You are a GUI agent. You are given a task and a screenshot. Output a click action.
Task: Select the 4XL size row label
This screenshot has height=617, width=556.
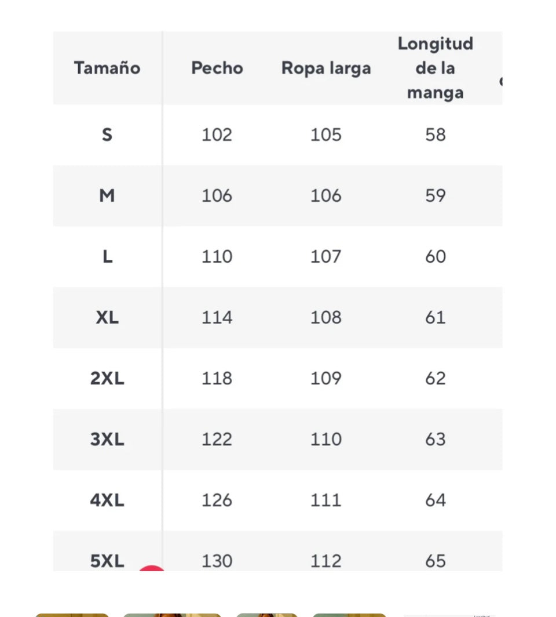pyautogui.click(x=107, y=500)
